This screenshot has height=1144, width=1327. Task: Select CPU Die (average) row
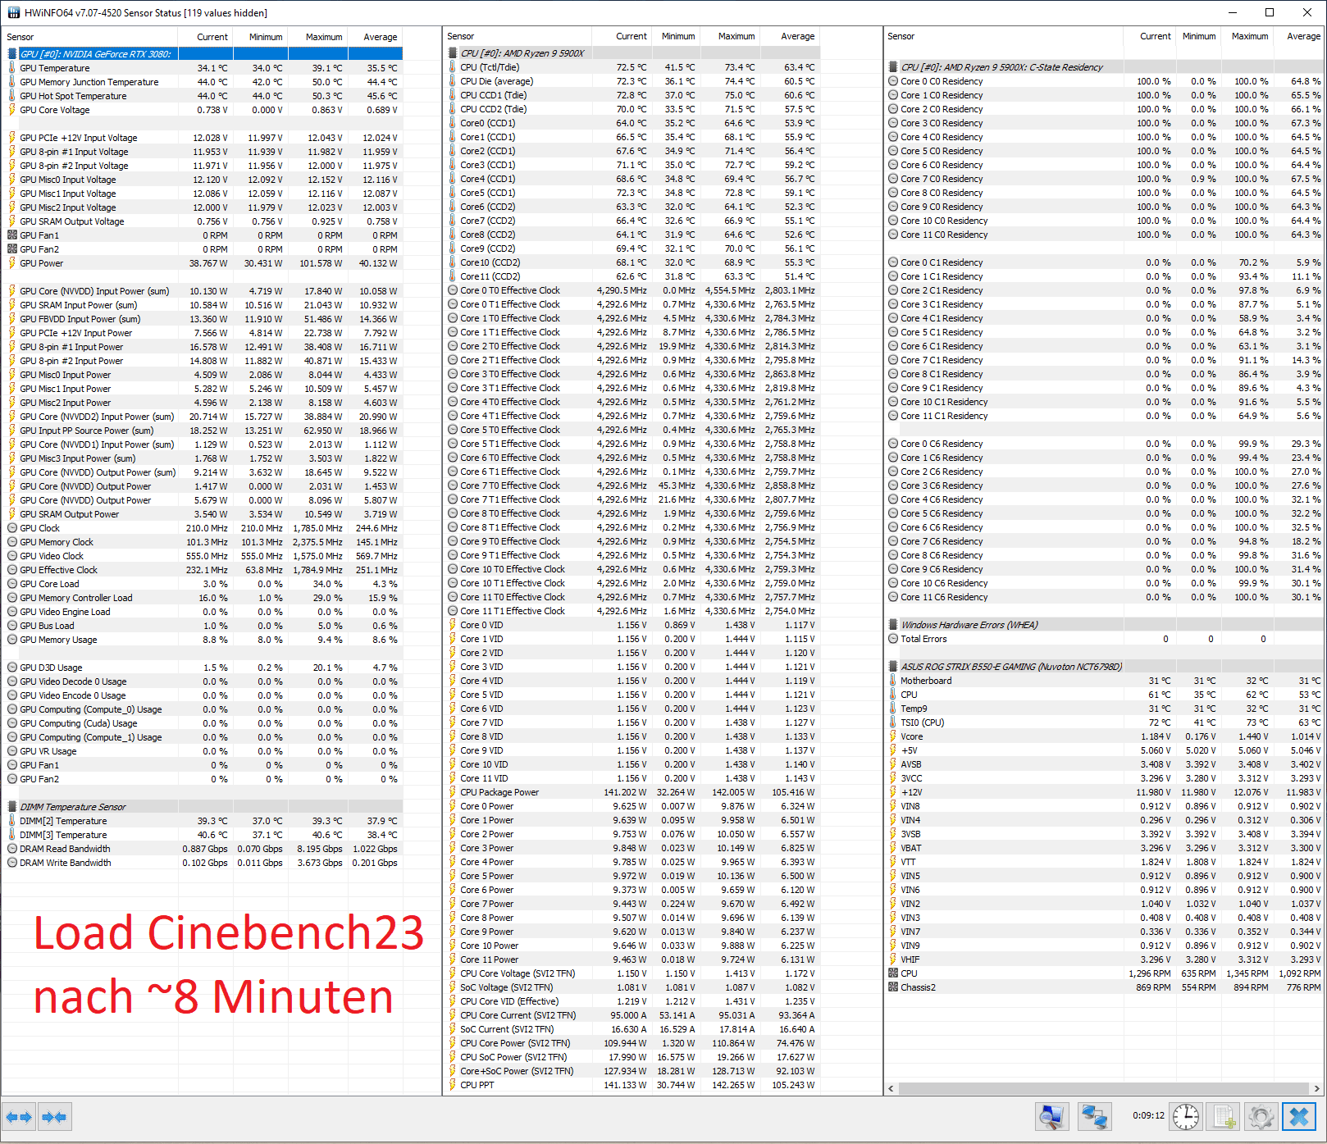pos(633,81)
